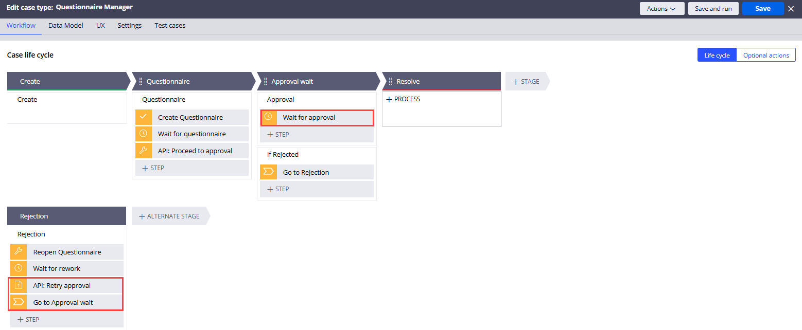This screenshot has width=802, height=330.
Task: Click the checkmark icon beside Create Questionnaire
Action: 143,117
